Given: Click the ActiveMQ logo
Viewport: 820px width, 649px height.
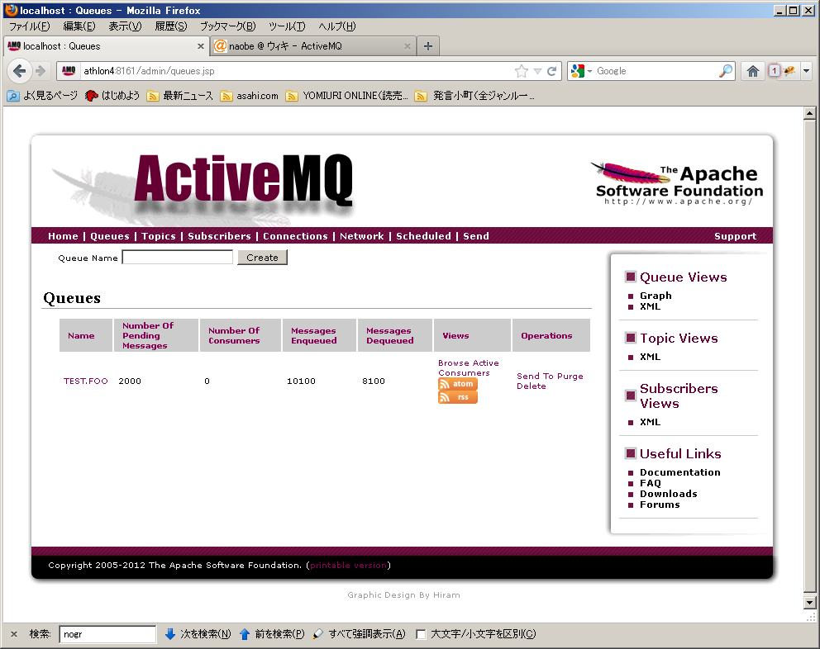Looking at the screenshot, I should 243,180.
